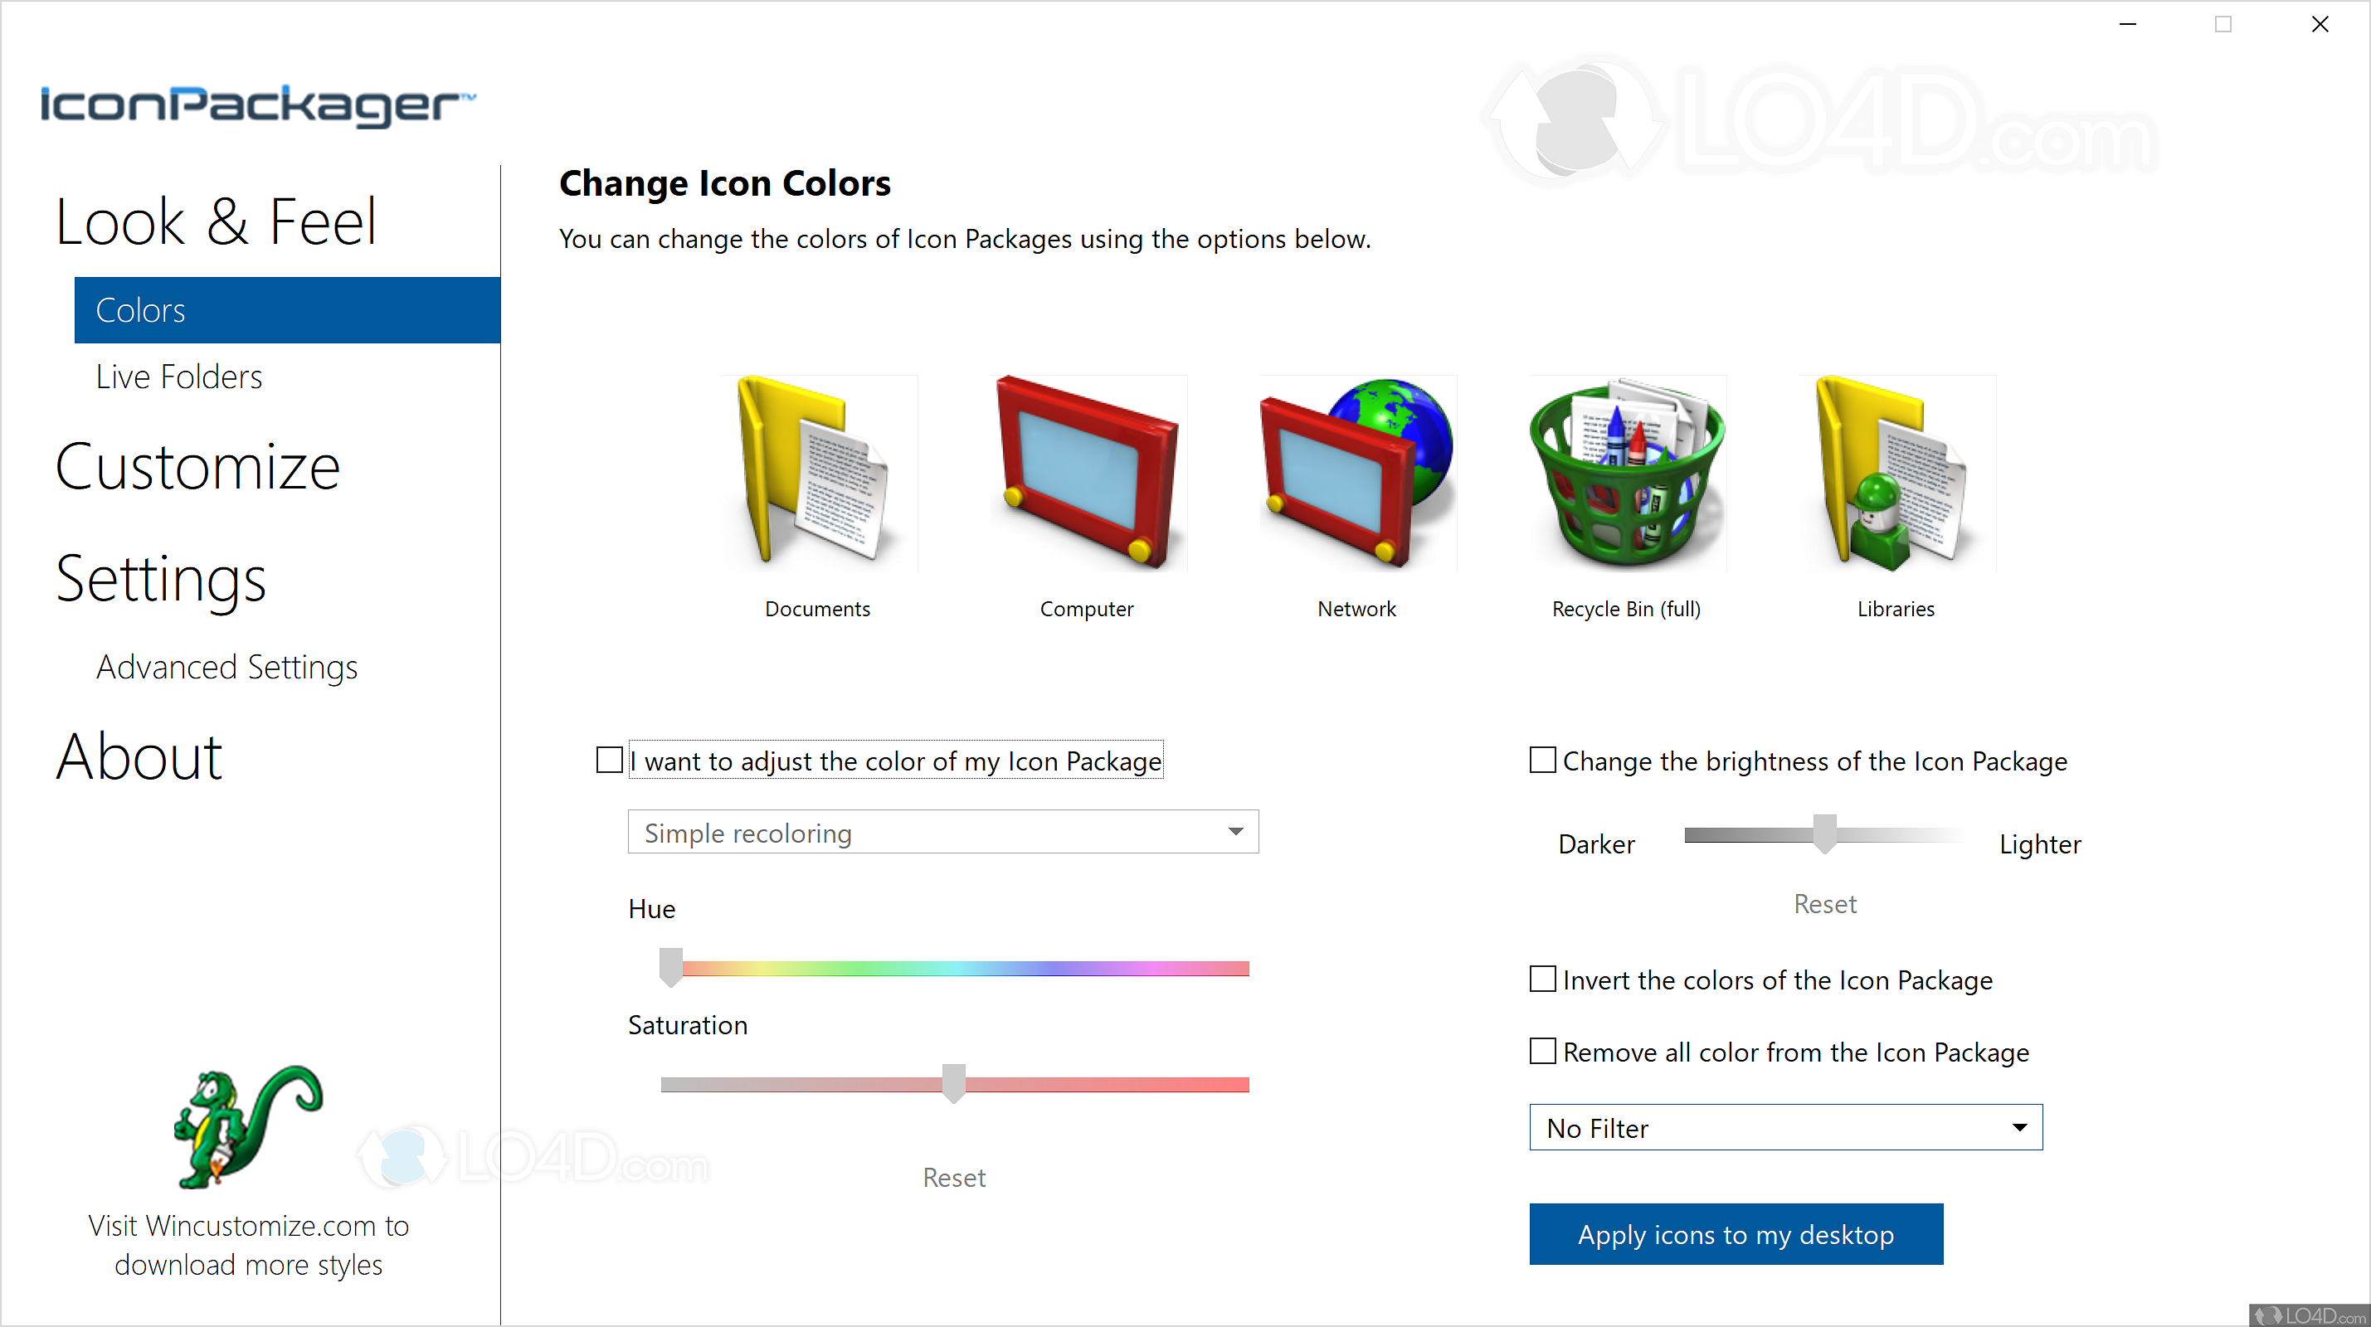Screen dimensions: 2371x1327
Task: Click the Documents folder preview icon
Action: click(x=817, y=473)
